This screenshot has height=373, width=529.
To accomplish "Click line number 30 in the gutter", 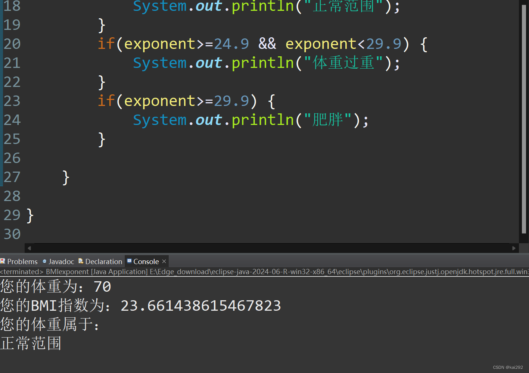I will (12, 234).
